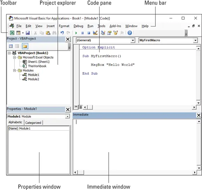Open Project Explorer toolbar icon

coord(103,33)
